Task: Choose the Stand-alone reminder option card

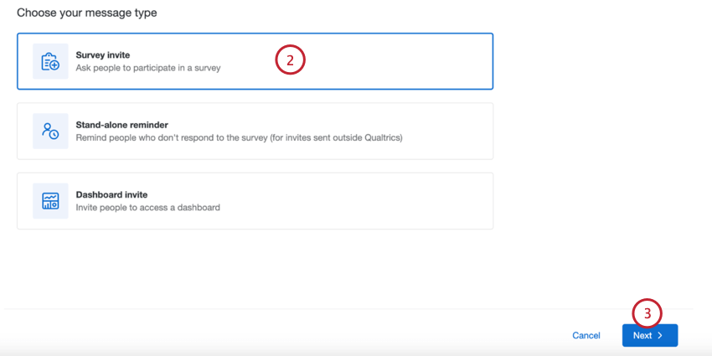Action: click(x=255, y=131)
